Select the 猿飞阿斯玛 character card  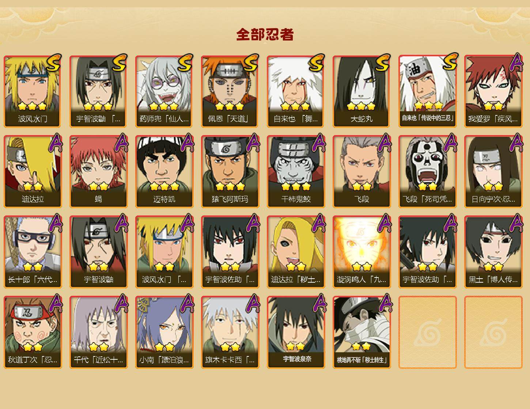tap(230, 172)
